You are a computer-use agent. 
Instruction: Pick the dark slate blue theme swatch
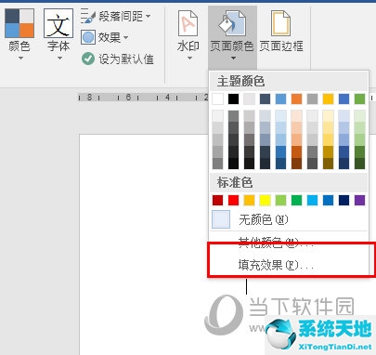(x=265, y=99)
